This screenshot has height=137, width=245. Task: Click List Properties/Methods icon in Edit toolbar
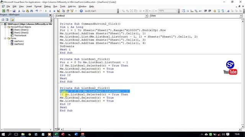[183, 11]
